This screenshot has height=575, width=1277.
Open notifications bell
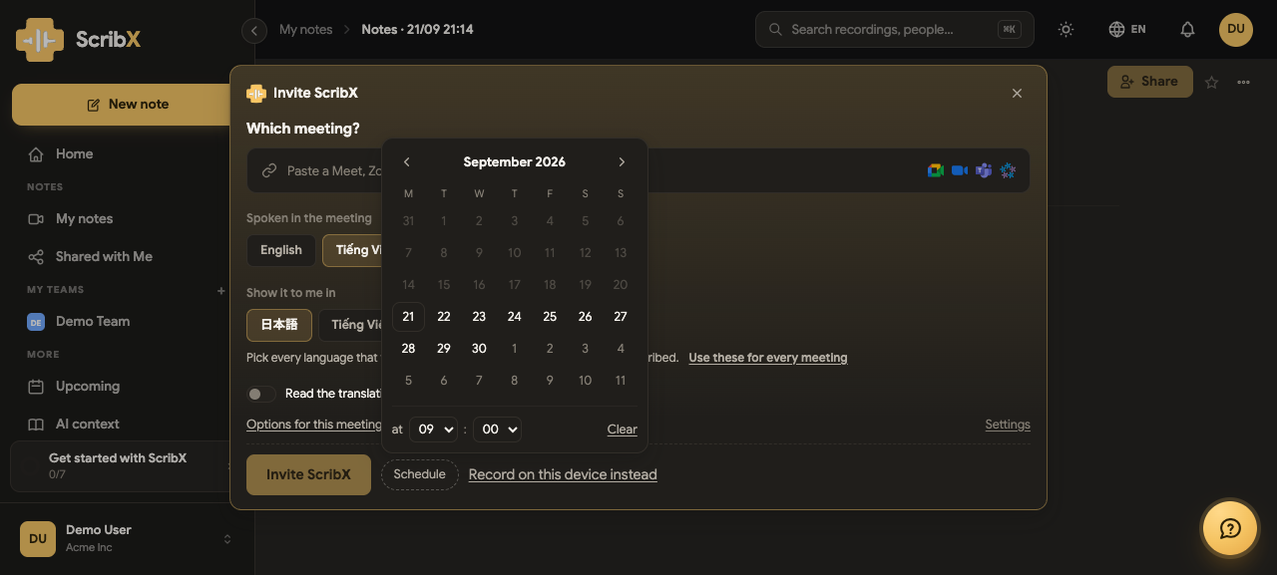coord(1187,30)
